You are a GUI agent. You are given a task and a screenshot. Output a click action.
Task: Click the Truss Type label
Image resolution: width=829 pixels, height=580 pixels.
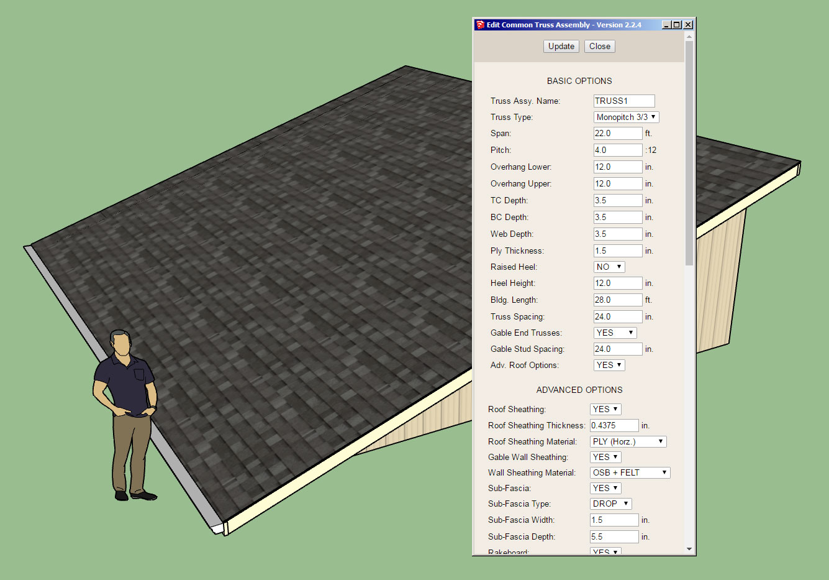[x=512, y=117]
